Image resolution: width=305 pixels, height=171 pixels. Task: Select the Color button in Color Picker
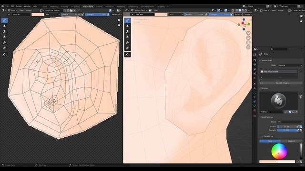coord(270,141)
